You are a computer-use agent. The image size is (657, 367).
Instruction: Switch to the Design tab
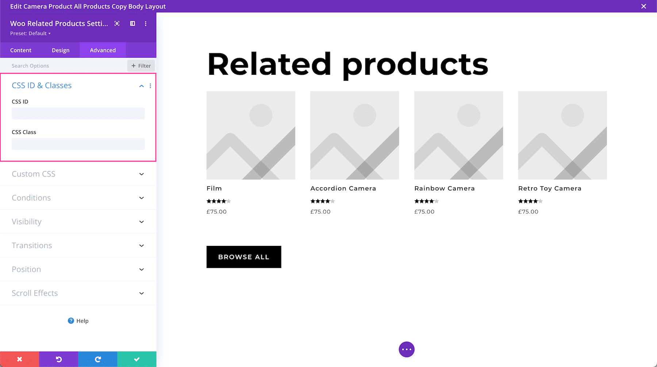click(x=61, y=50)
